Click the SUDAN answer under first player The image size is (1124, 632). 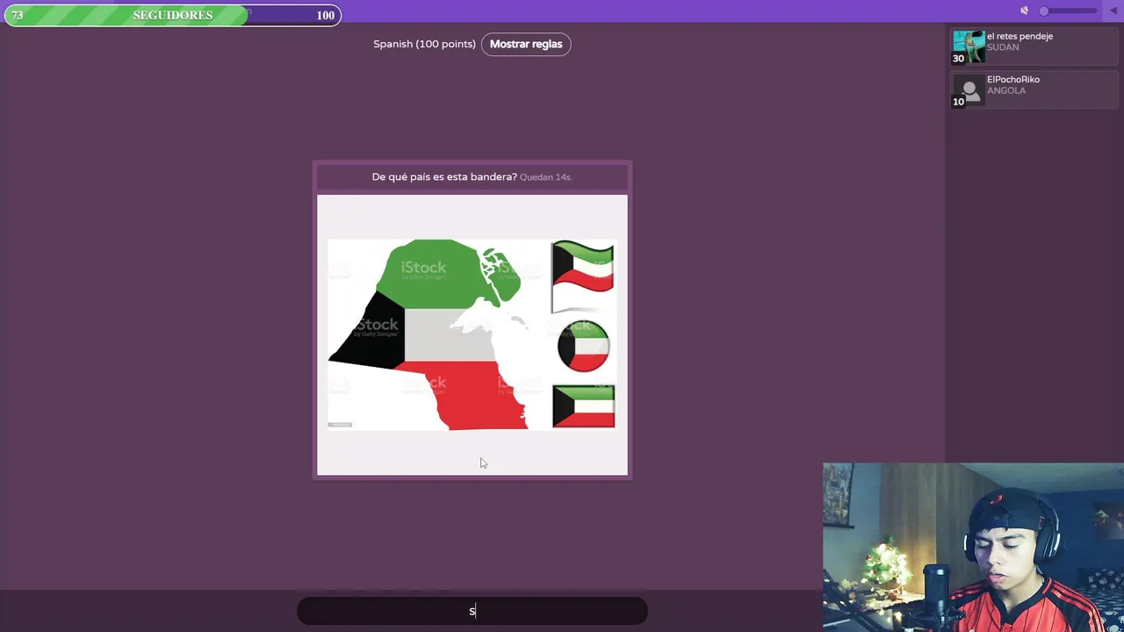(x=1003, y=47)
